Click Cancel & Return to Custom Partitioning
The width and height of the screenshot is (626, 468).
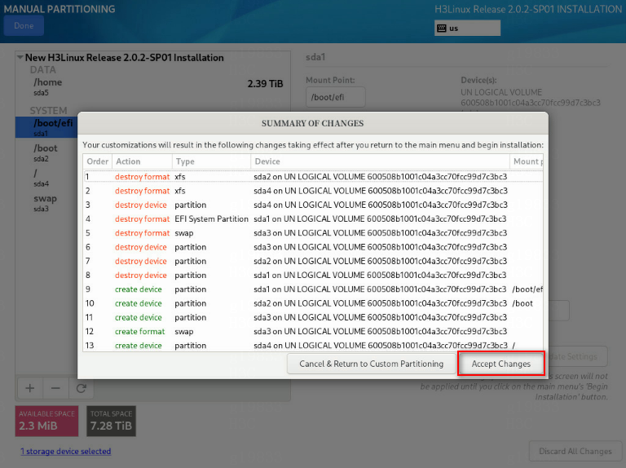click(372, 364)
